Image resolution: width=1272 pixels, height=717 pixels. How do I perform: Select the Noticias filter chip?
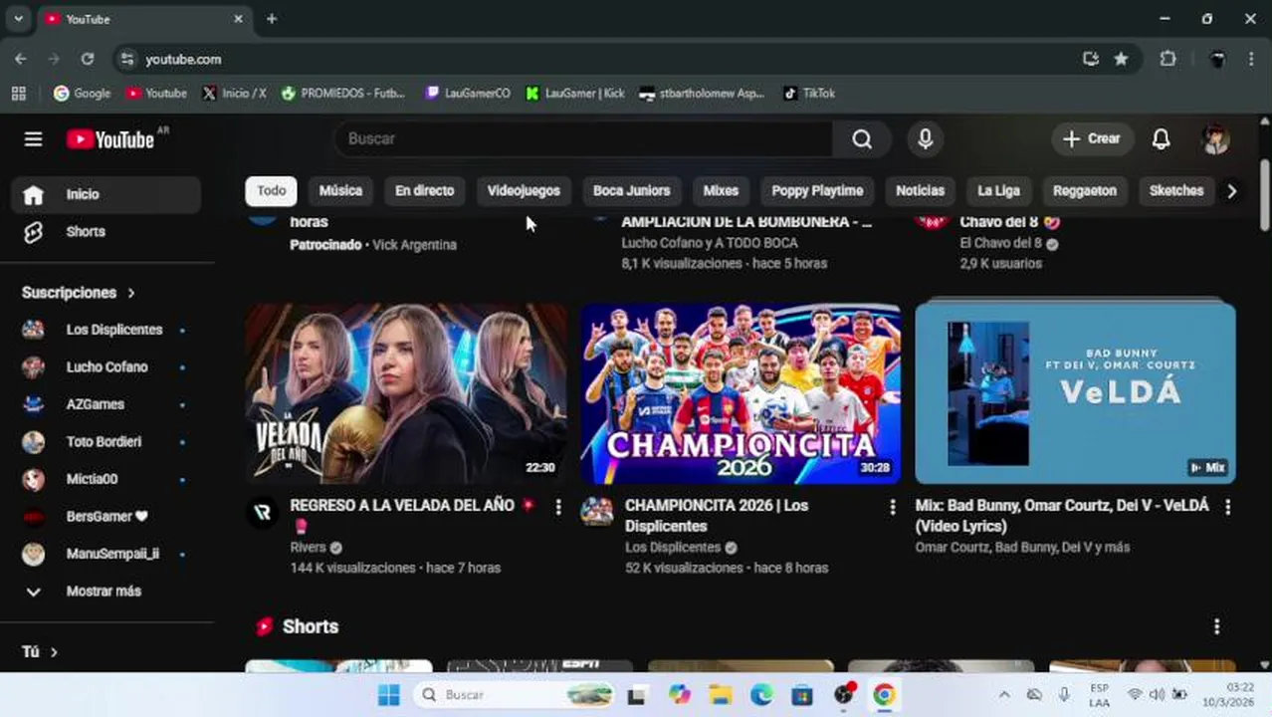pyautogui.click(x=920, y=190)
